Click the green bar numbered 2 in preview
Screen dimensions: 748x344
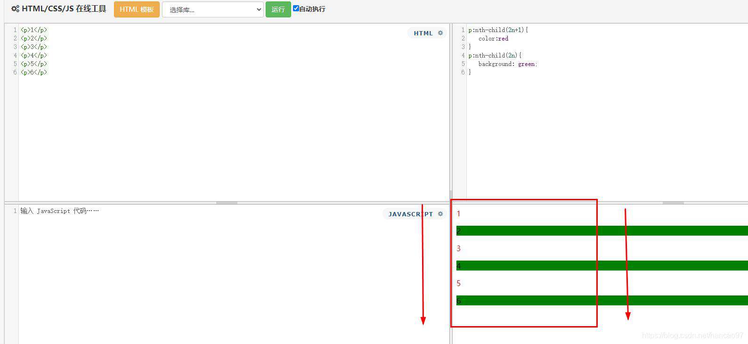[x=602, y=231]
